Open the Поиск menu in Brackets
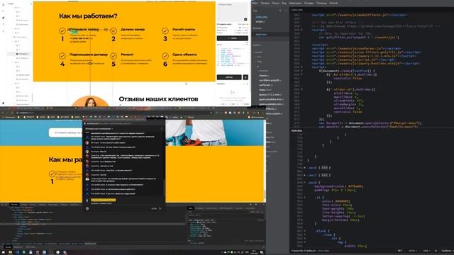 [x=275, y=3]
